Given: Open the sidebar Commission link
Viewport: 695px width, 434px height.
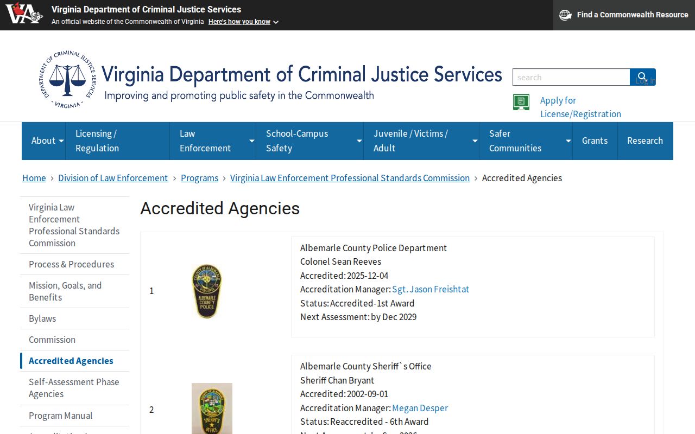Looking at the screenshot, I should [x=74, y=340].
